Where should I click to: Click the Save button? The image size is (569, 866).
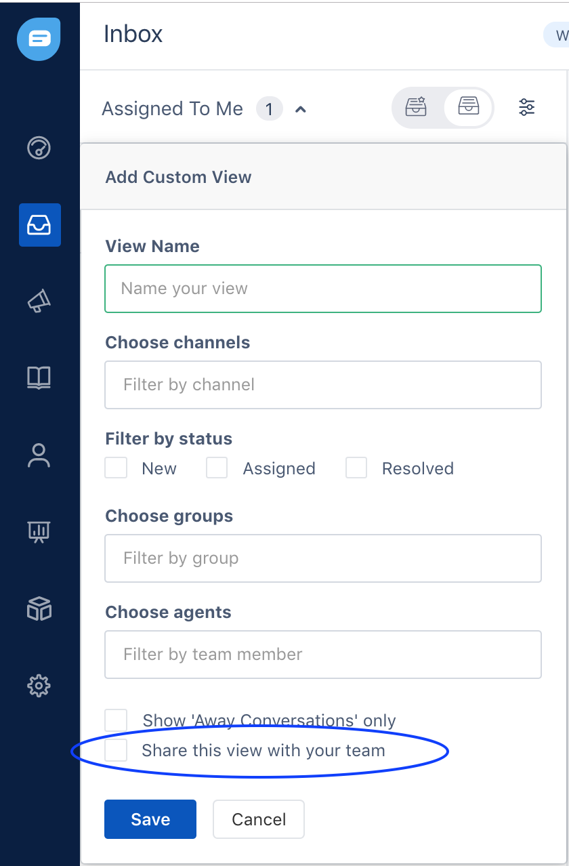click(150, 819)
